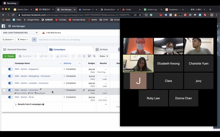220x137 pixels.
Task: Open the GMA account selector dropdown
Action: tap(20, 33)
